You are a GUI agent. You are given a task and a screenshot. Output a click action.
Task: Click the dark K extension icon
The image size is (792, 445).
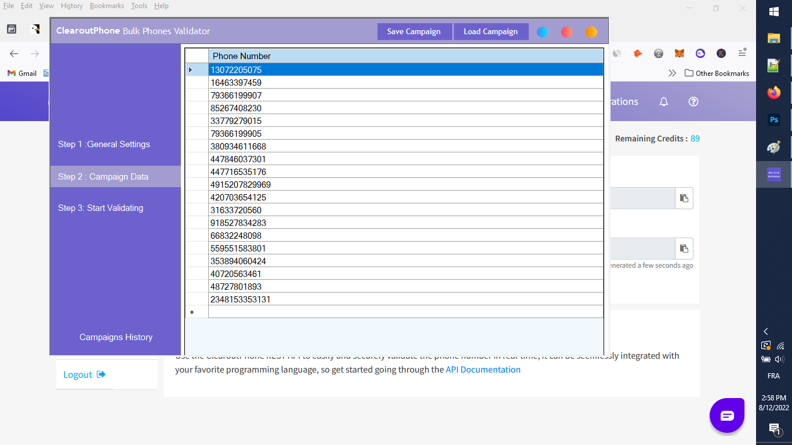click(x=721, y=53)
